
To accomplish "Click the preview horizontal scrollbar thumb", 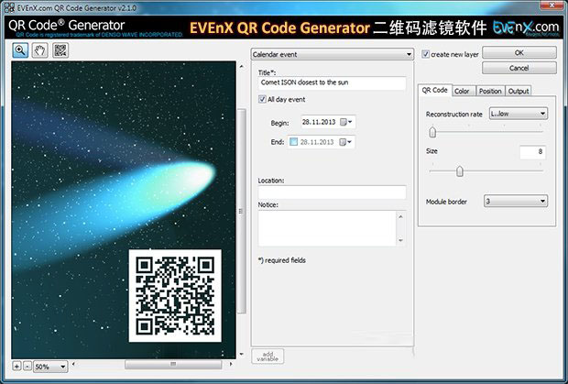I will (173, 364).
